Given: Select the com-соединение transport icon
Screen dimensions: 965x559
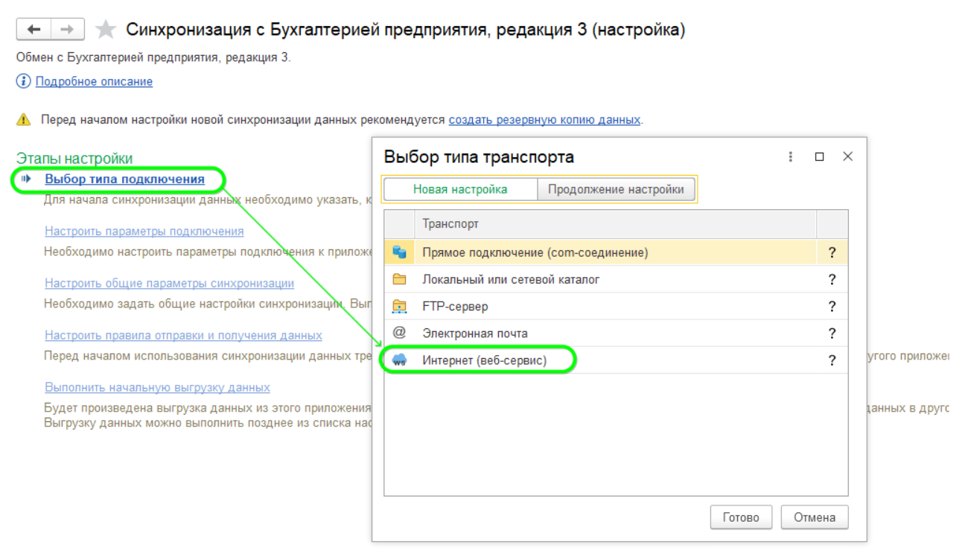Looking at the screenshot, I should click(399, 252).
